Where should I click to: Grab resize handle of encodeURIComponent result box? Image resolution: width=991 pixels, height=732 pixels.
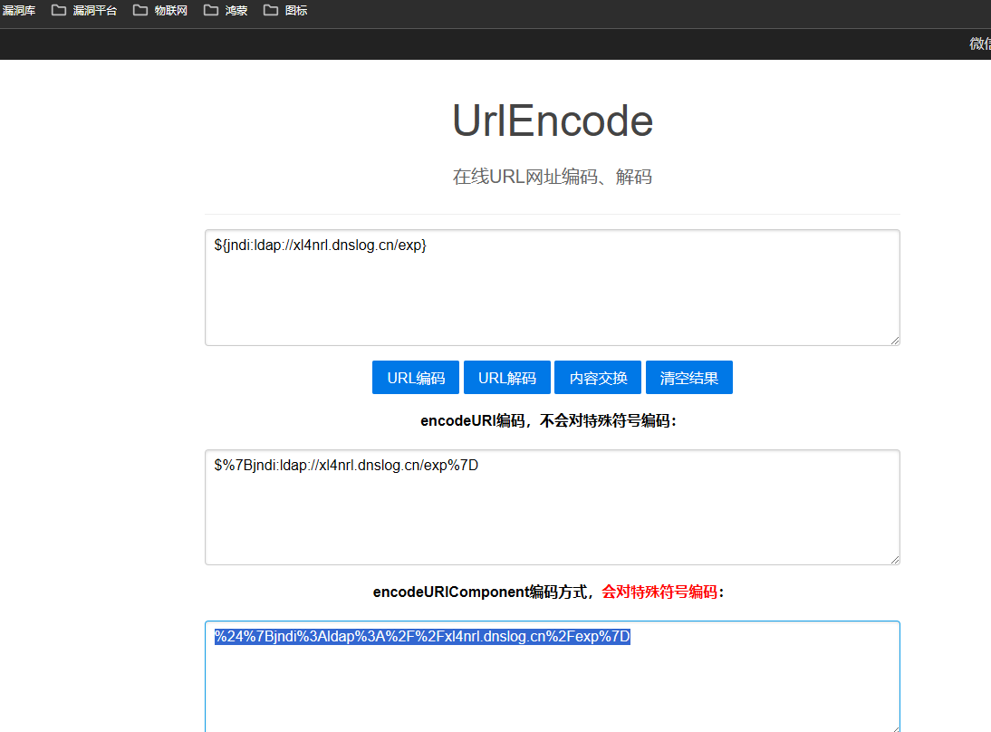pos(895,728)
